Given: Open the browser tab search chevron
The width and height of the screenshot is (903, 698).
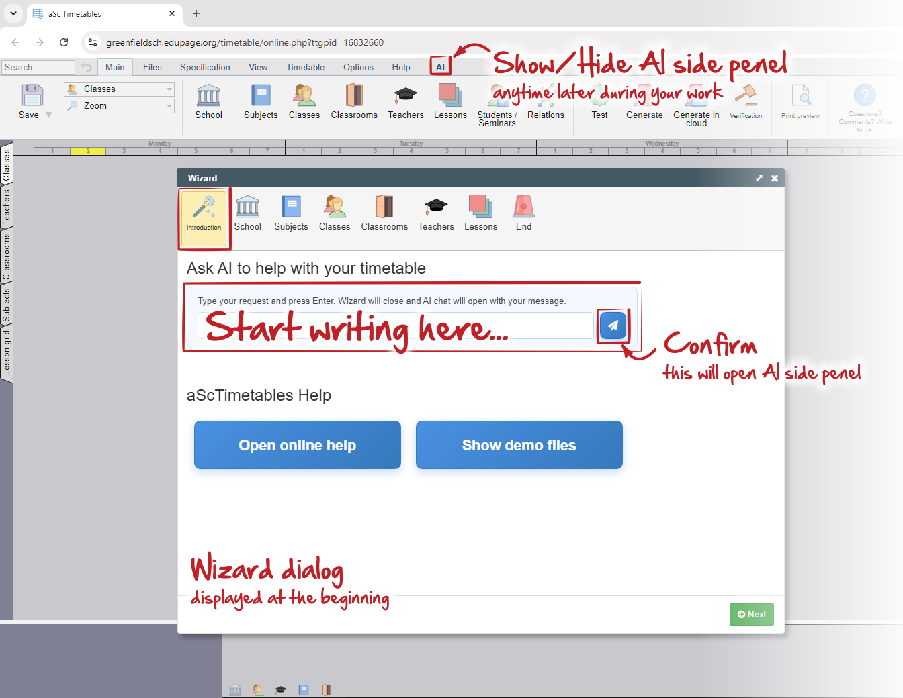Looking at the screenshot, I should pos(13,13).
